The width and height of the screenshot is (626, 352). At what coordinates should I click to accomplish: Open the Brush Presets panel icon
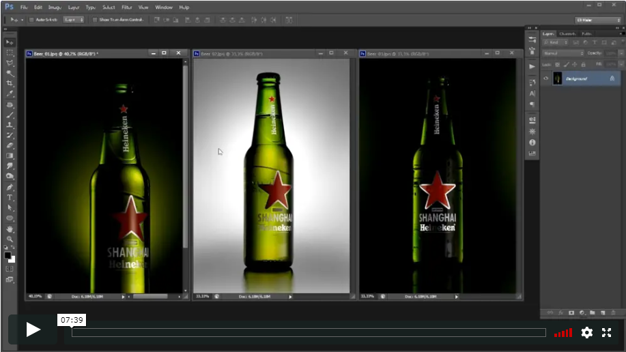[x=532, y=40]
